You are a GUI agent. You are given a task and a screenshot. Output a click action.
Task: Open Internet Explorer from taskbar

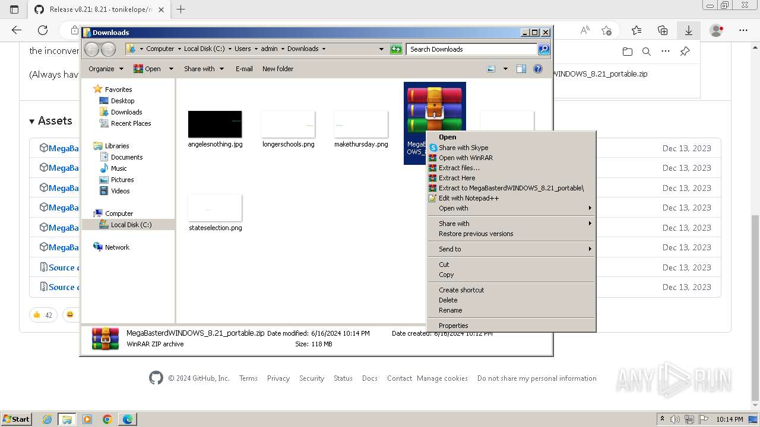(x=47, y=419)
